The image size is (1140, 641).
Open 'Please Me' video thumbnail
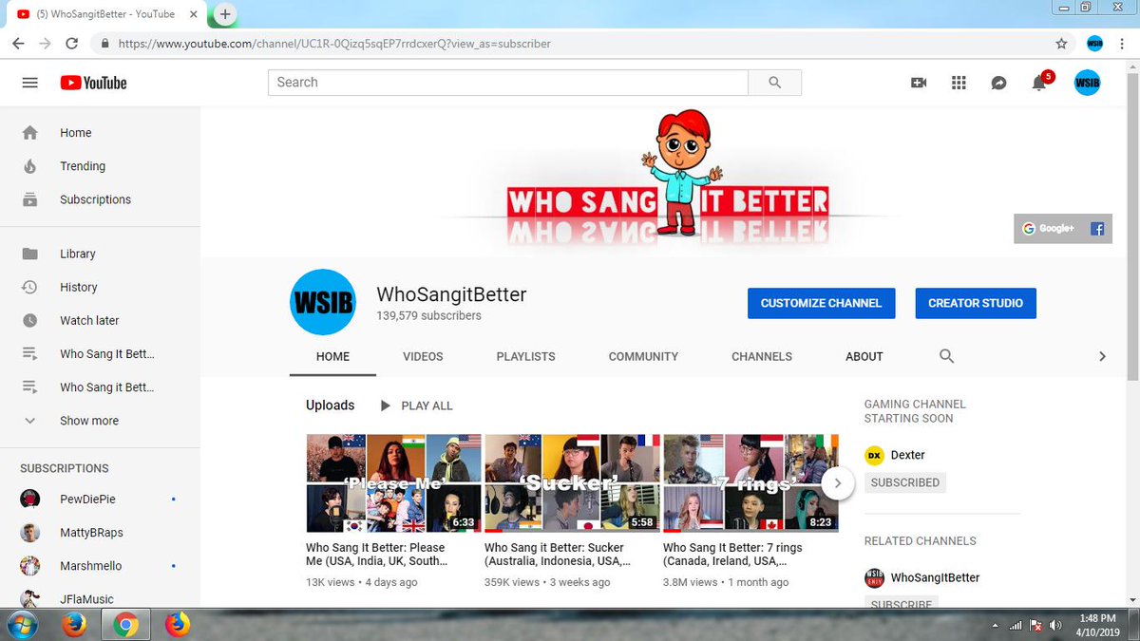pos(395,483)
